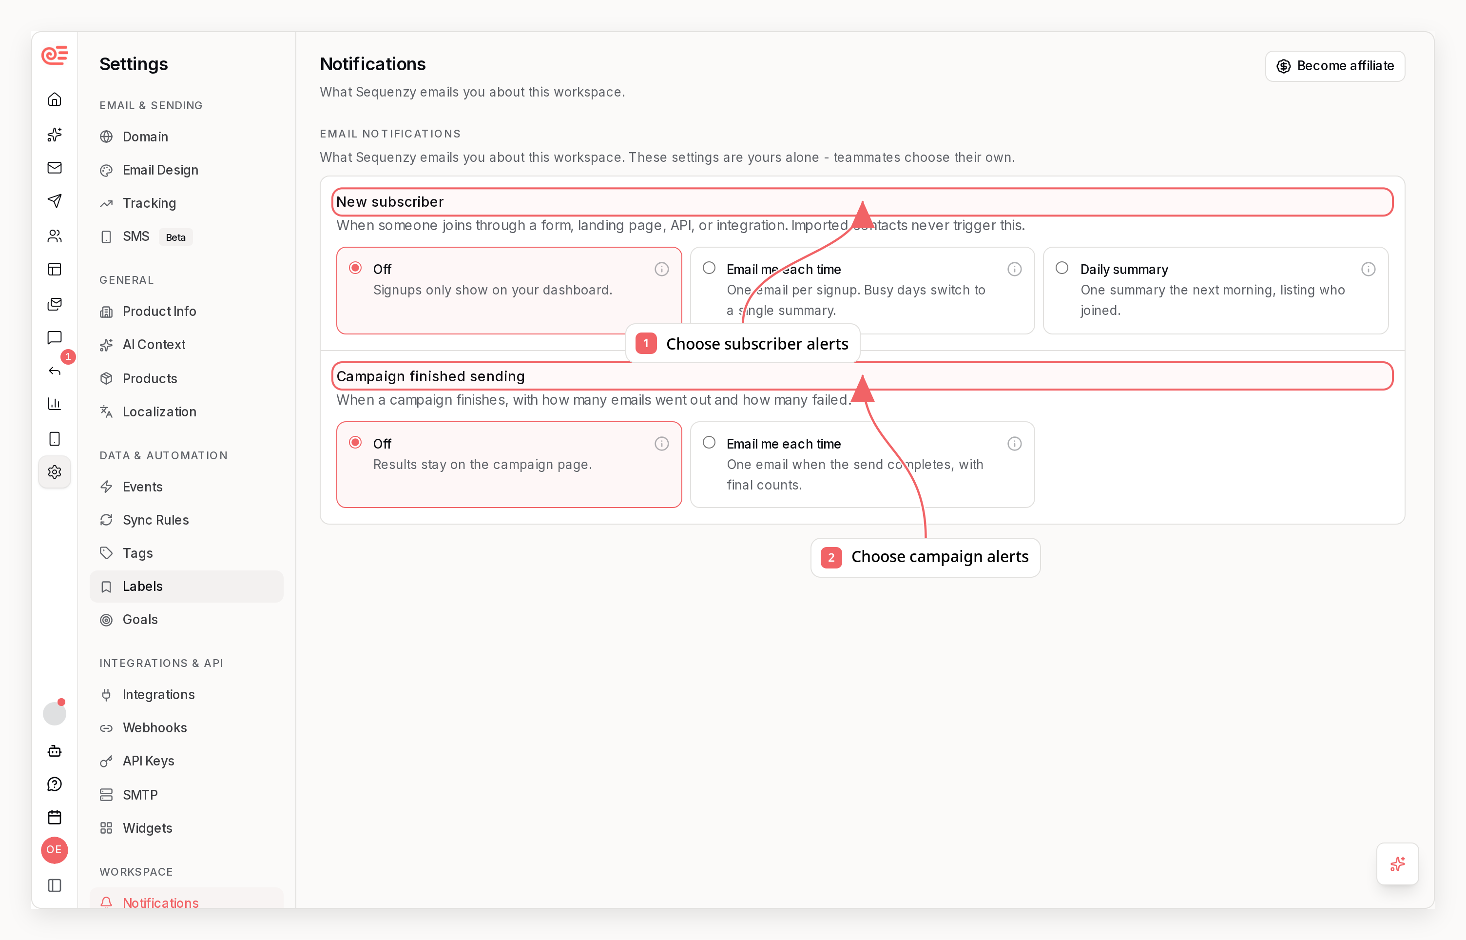Open the paper plane campaigns icon

point(54,201)
